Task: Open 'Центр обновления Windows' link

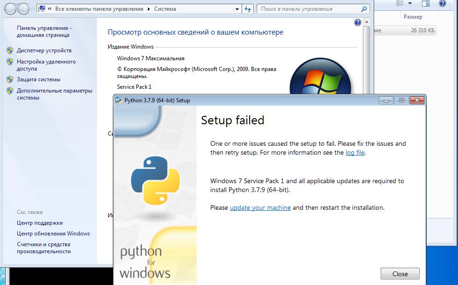Action: tap(53, 234)
